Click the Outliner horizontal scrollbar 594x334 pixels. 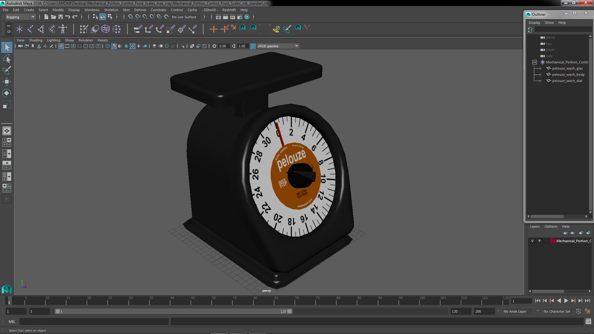coord(547,216)
